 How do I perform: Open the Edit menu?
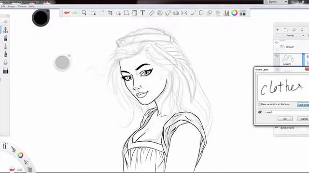3,6
